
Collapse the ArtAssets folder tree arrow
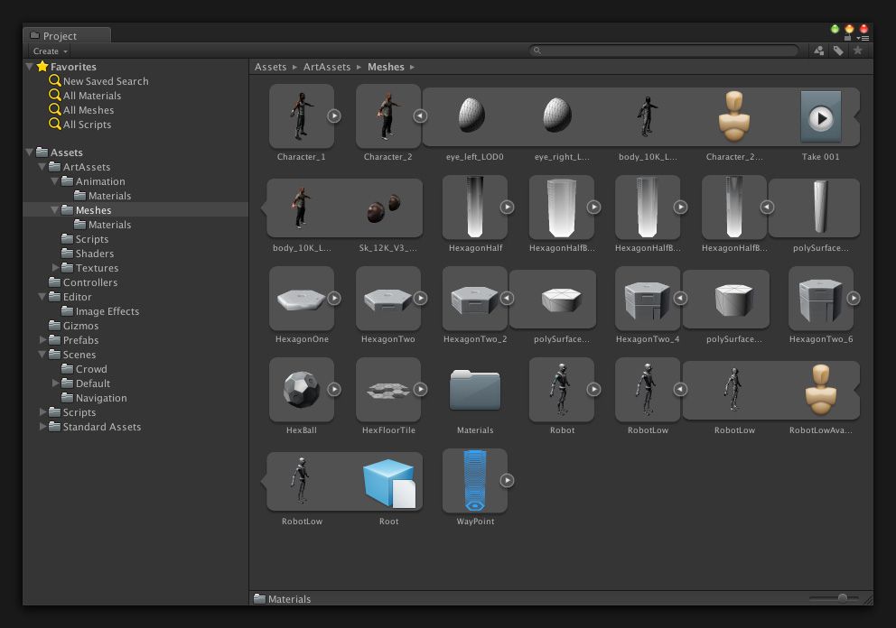(42, 167)
